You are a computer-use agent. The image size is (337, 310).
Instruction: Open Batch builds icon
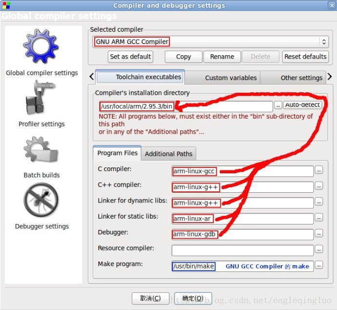pyautogui.click(x=41, y=149)
